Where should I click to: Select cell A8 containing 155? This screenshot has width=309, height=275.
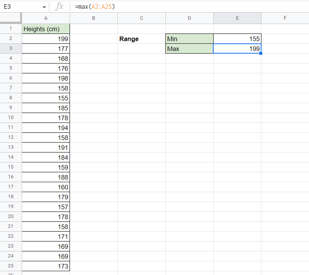[x=46, y=98]
